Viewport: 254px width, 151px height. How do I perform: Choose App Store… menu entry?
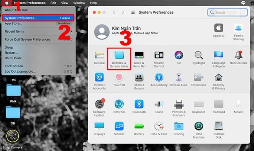[x=38, y=24]
